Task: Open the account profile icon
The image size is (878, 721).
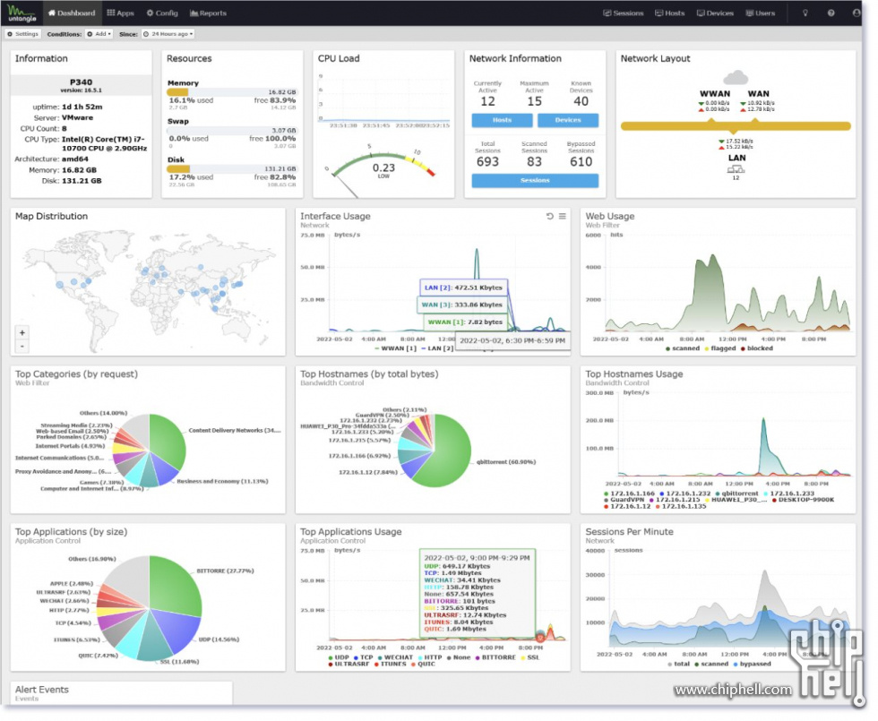Action: click(x=856, y=13)
